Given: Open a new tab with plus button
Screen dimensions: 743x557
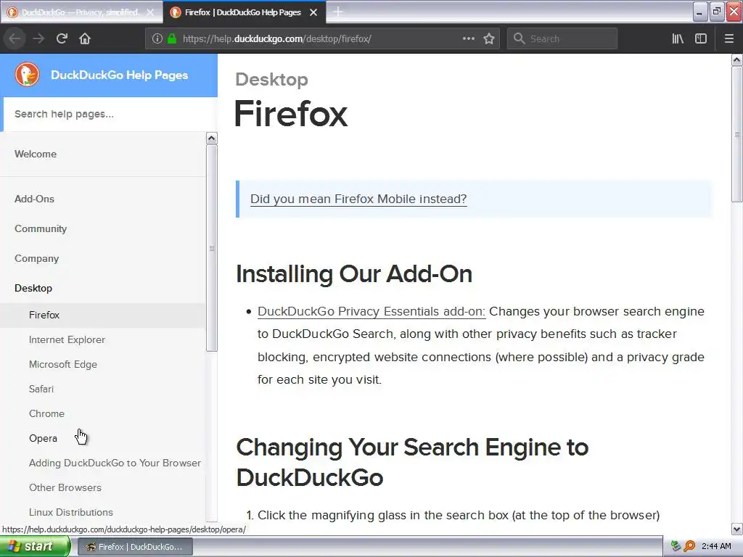Looking at the screenshot, I should point(338,12).
